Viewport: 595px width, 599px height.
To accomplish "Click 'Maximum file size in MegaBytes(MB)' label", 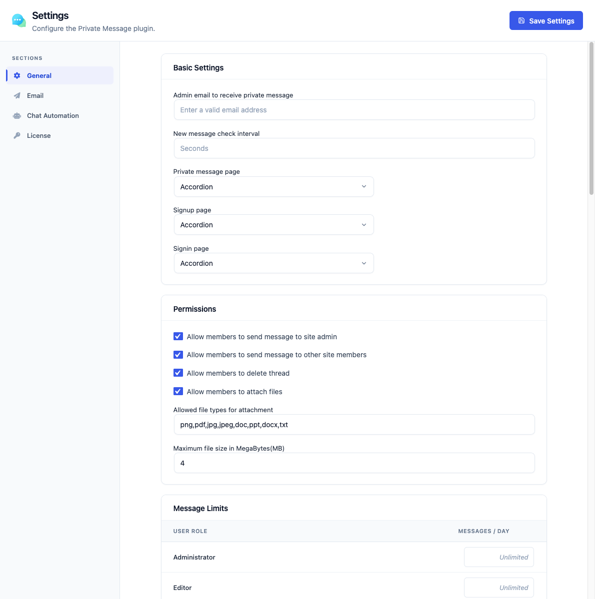I will click(x=228, y=448).
